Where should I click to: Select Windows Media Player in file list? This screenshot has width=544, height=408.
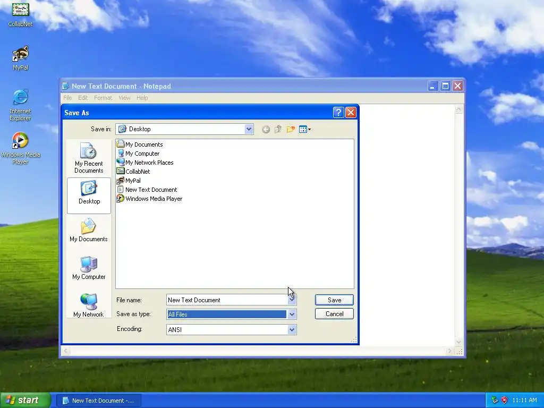click(x=149, y=199)
